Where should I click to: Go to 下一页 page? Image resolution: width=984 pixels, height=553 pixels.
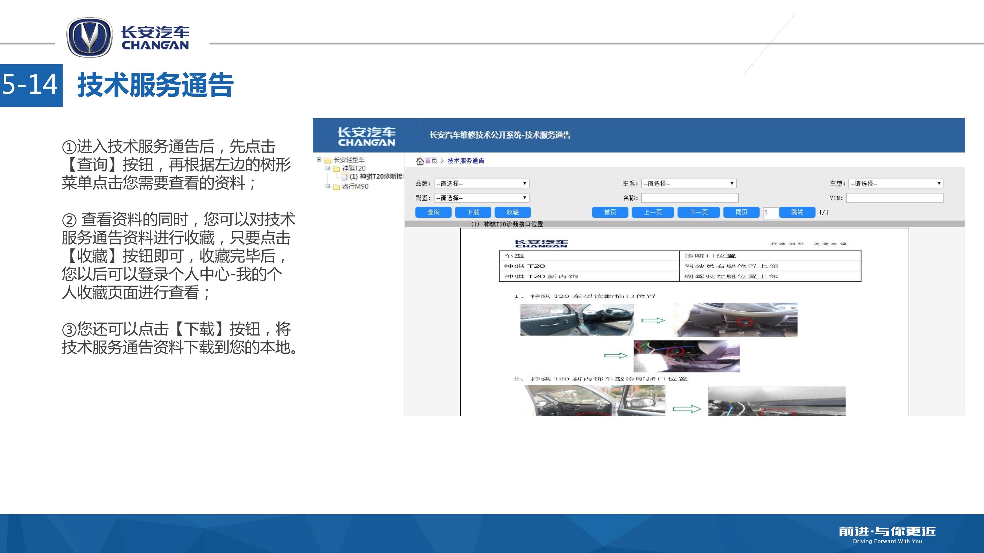(698, 212)
